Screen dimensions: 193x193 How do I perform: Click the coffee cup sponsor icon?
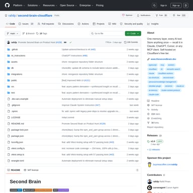coord(149,164)
